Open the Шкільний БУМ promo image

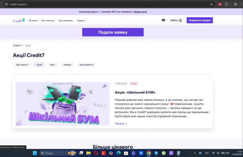63,104
